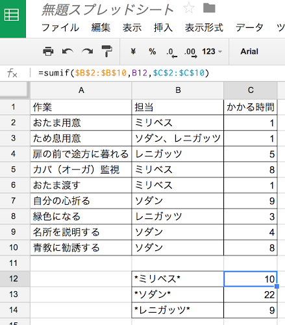Select the かかる時間 header cell
The width and height of the screenshot is (285, 325).
pyautogui.click(x=251, y=107)
